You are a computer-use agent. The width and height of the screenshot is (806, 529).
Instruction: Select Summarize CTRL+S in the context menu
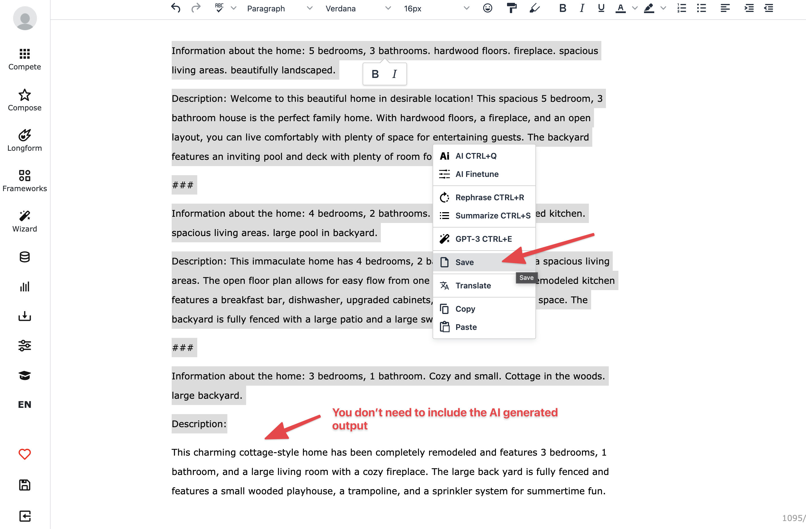484,216
